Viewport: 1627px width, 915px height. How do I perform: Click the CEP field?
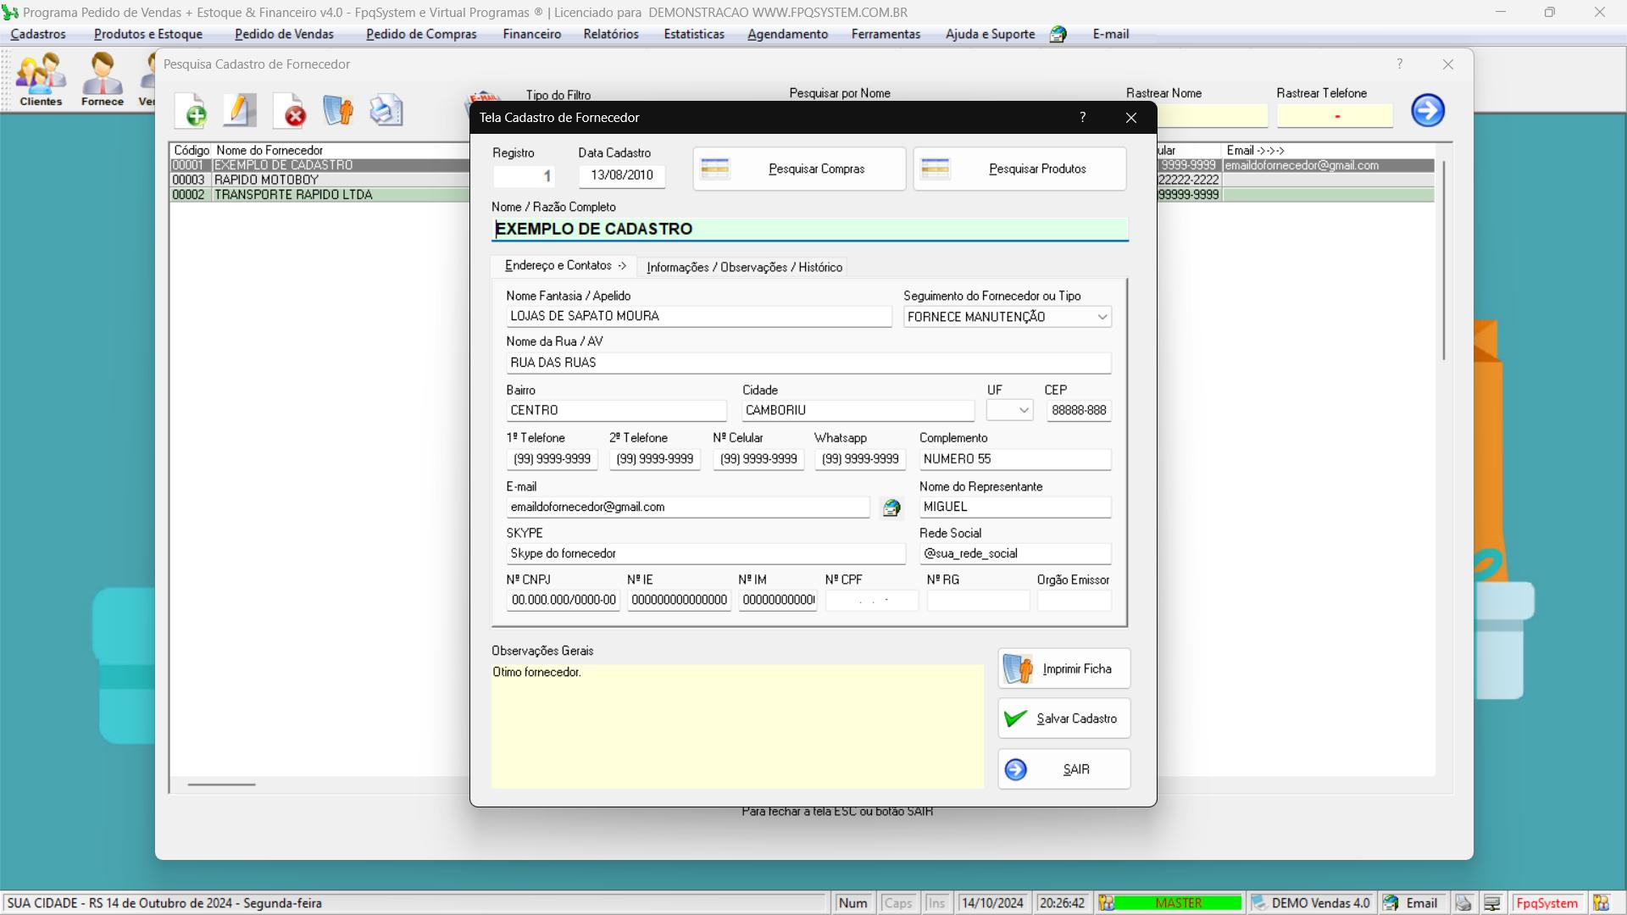tap(1079, 411)
